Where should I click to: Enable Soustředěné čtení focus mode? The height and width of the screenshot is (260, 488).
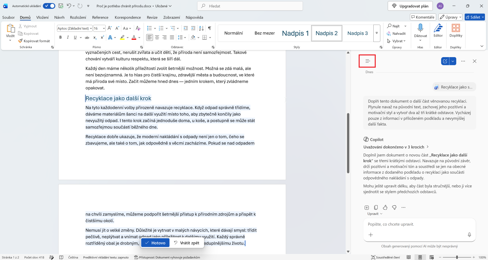[385, 257]
